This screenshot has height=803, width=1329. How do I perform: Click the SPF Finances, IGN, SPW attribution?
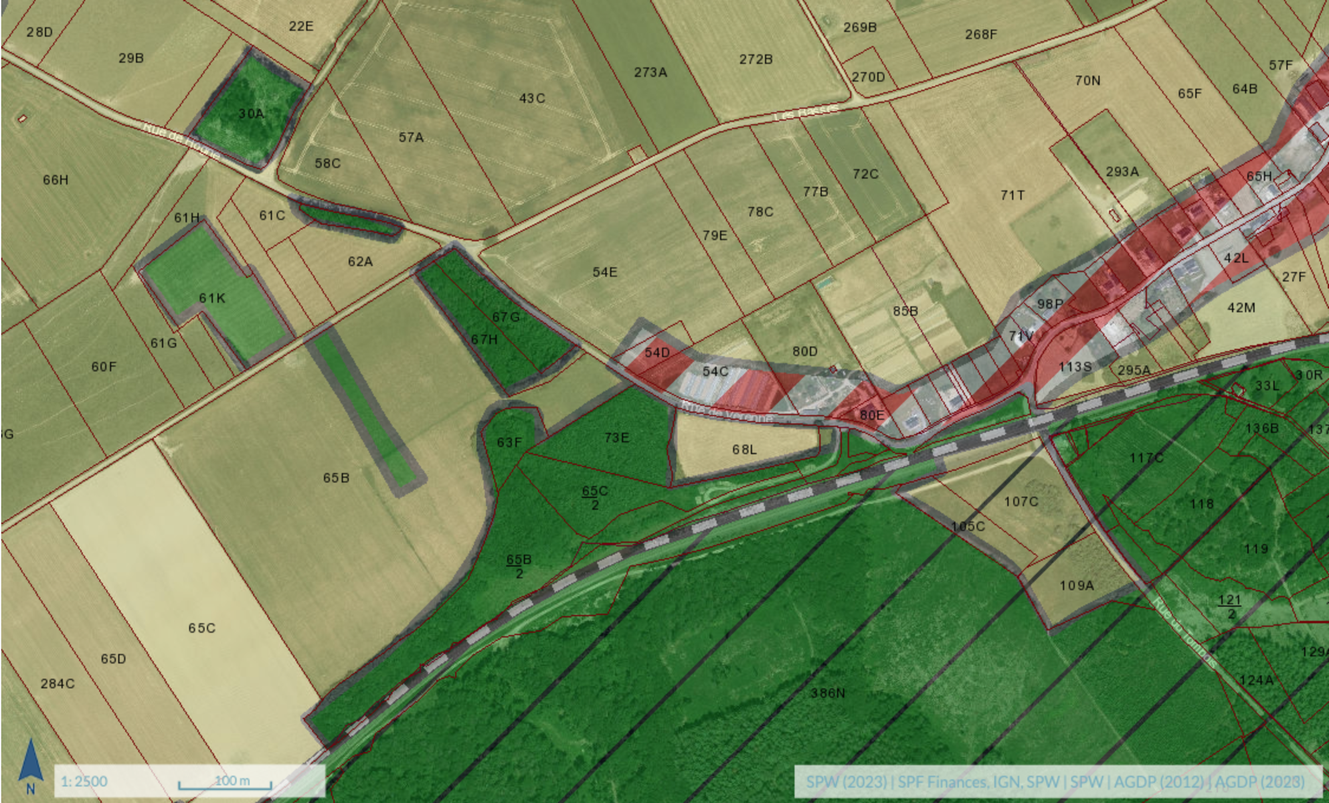click(978, 782)
